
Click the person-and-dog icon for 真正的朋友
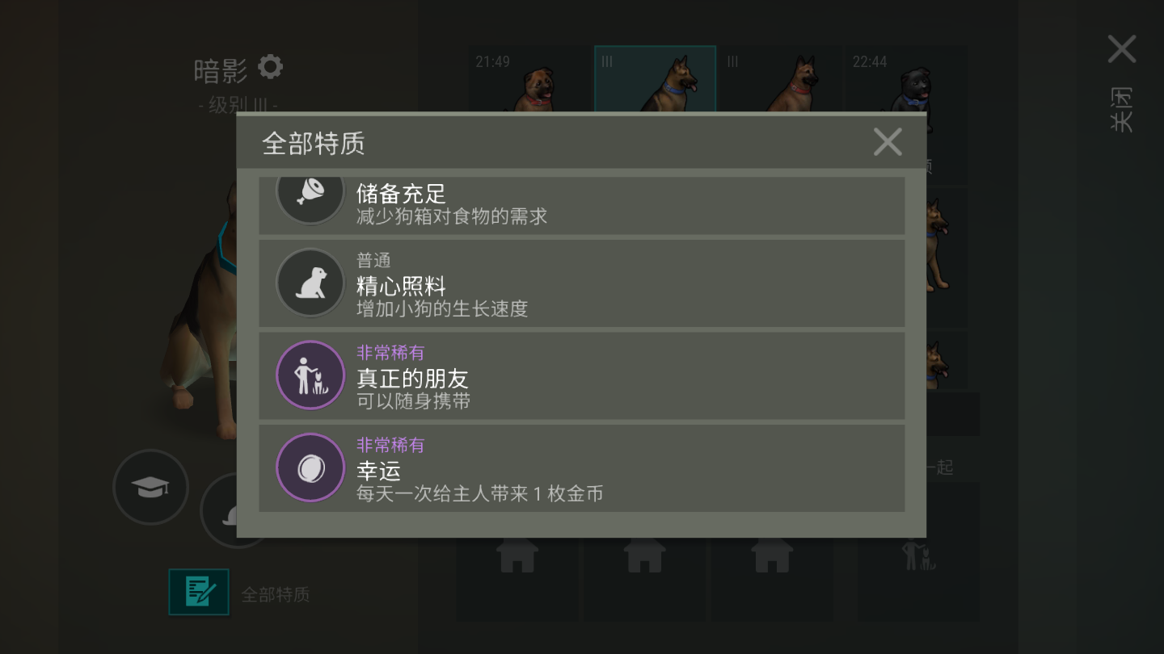click(310, 375)
